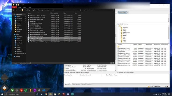Viewport: 172px width, 96px height.
Task: Open the Quick Access Toolbar dropdown in Explorer title bar
Action: [20, 5]
